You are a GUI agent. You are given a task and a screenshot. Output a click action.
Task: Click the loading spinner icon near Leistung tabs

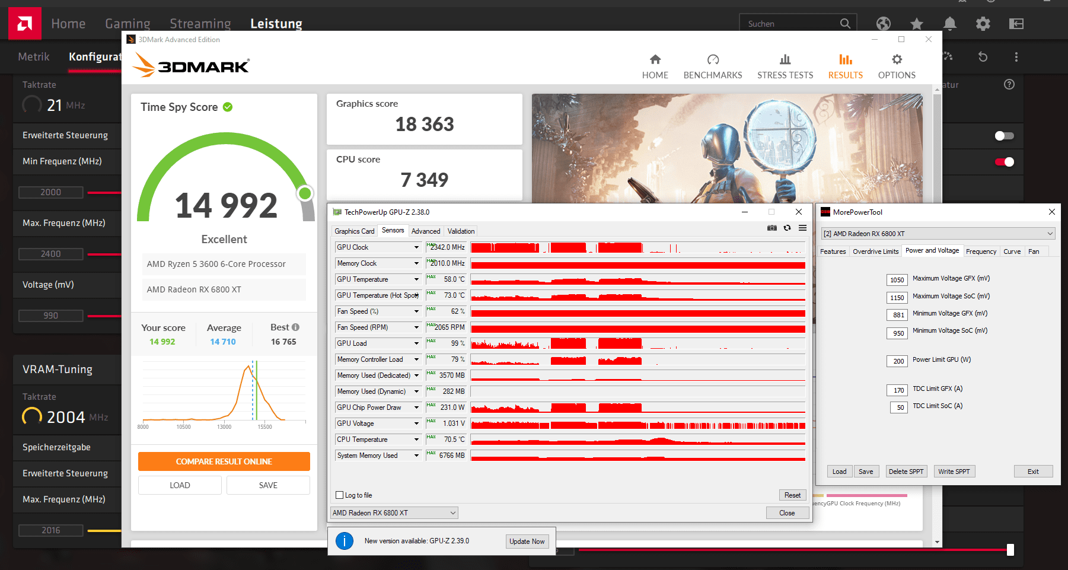948,57
